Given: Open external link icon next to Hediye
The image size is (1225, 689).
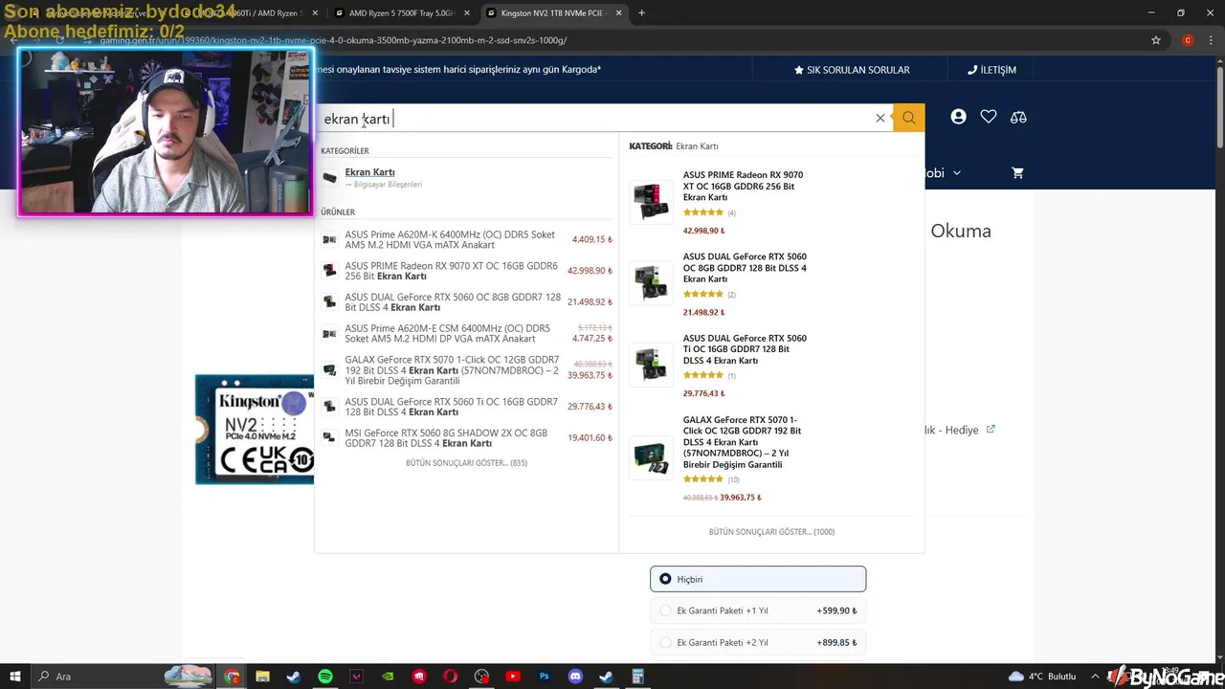Looking at the screenshot, I should [991, 429].
